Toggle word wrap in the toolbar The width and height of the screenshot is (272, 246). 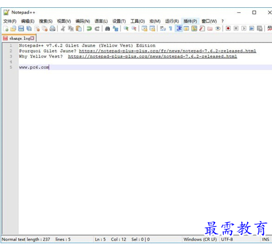pyautogui.click(x=163, y=28)
